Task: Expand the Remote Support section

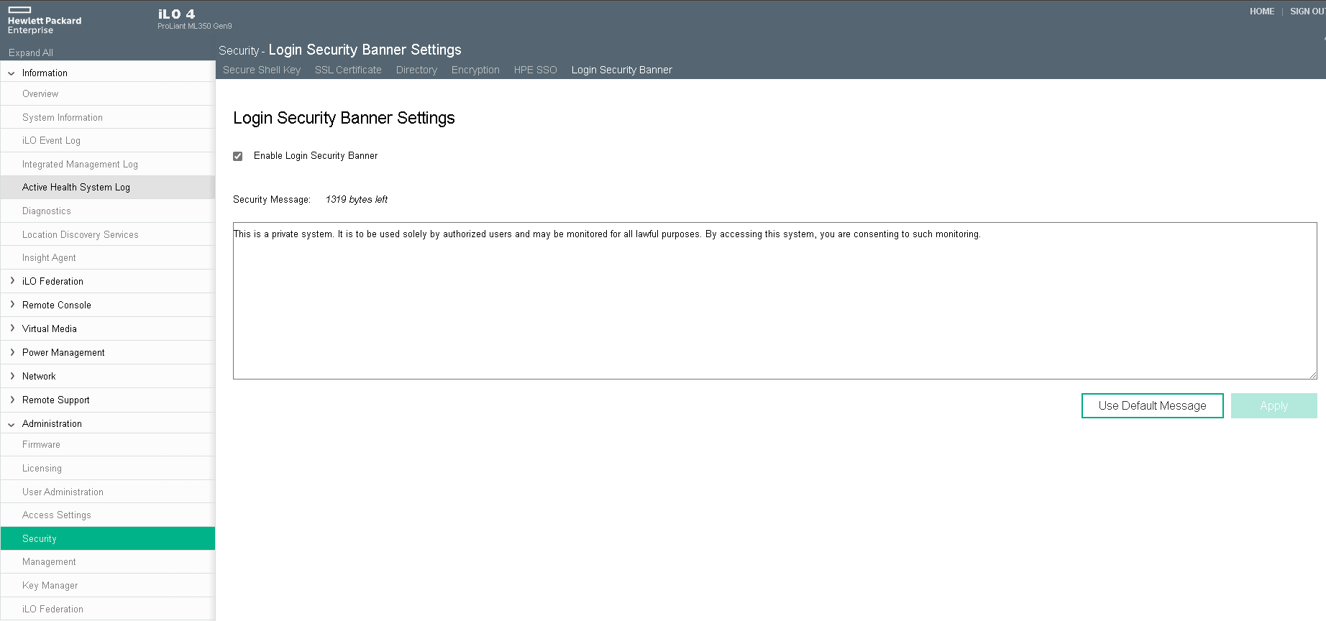Action: click(x=12, y=400)
